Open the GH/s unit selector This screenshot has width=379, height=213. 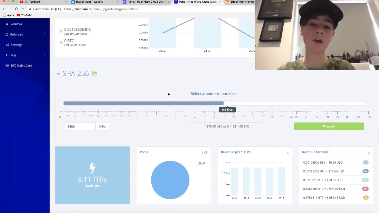[102, 126]
